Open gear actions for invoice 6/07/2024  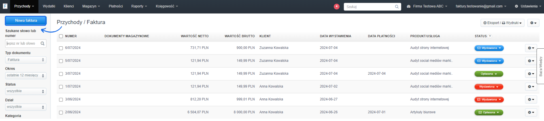[x=531, y=48]
